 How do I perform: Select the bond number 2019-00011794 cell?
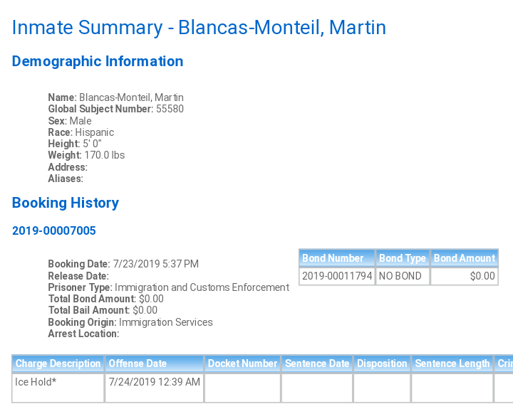pyautogui.click(x=337, y=276)
